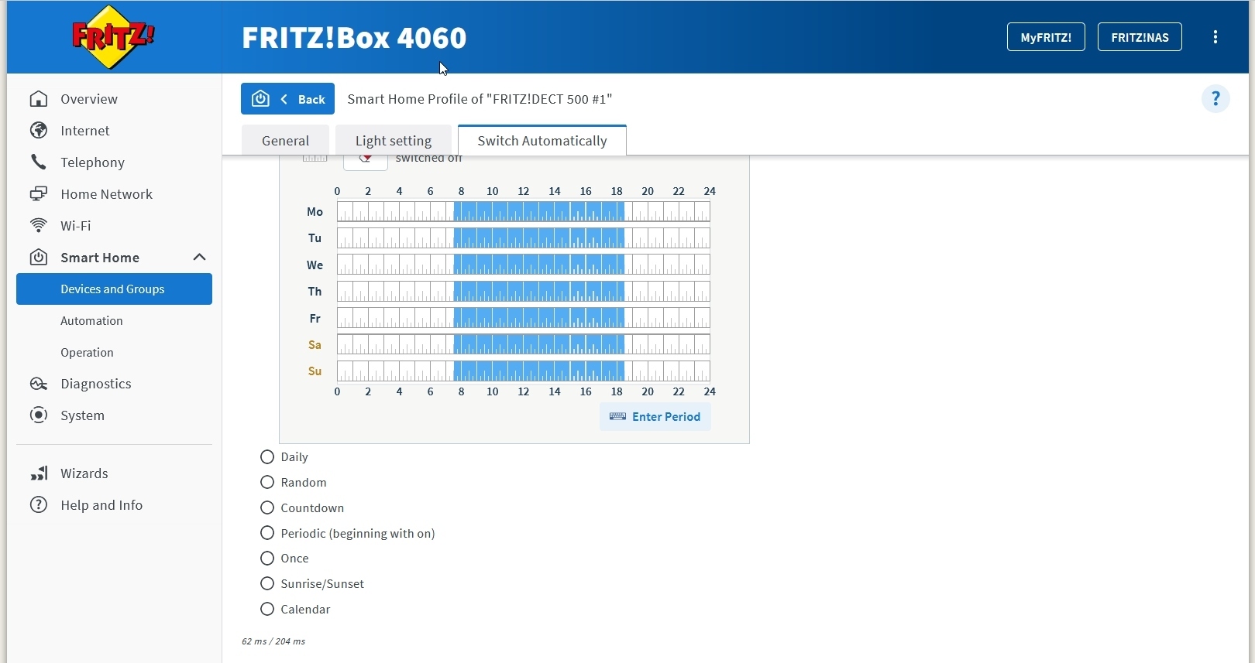
Task: Click the Internet globe icon
Action: point(39,131)
